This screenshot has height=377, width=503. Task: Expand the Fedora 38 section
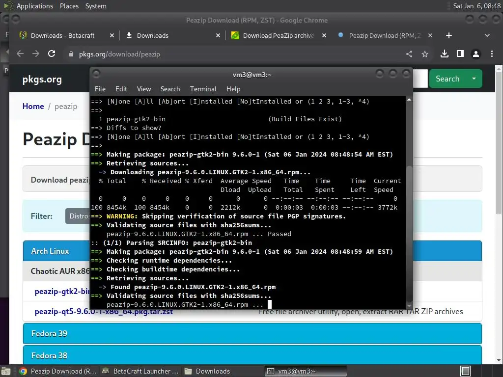coord(252,355)
